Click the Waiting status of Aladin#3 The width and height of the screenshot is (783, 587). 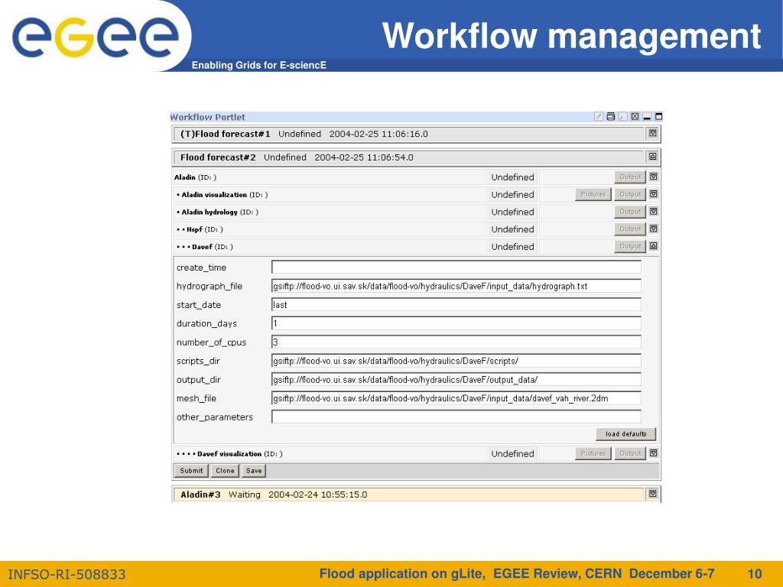coord(244,495)
